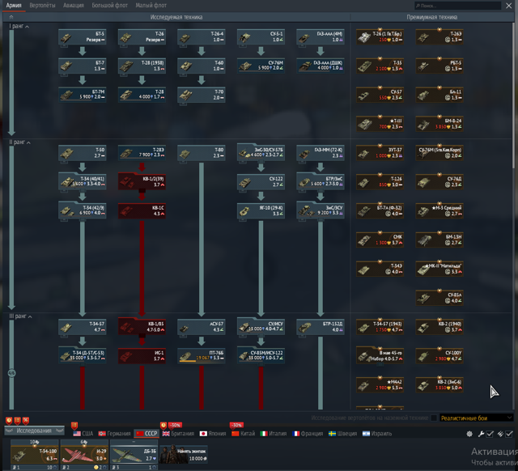
Task: Pick the Т-50 rank II tank
Action: coord(83,153)
